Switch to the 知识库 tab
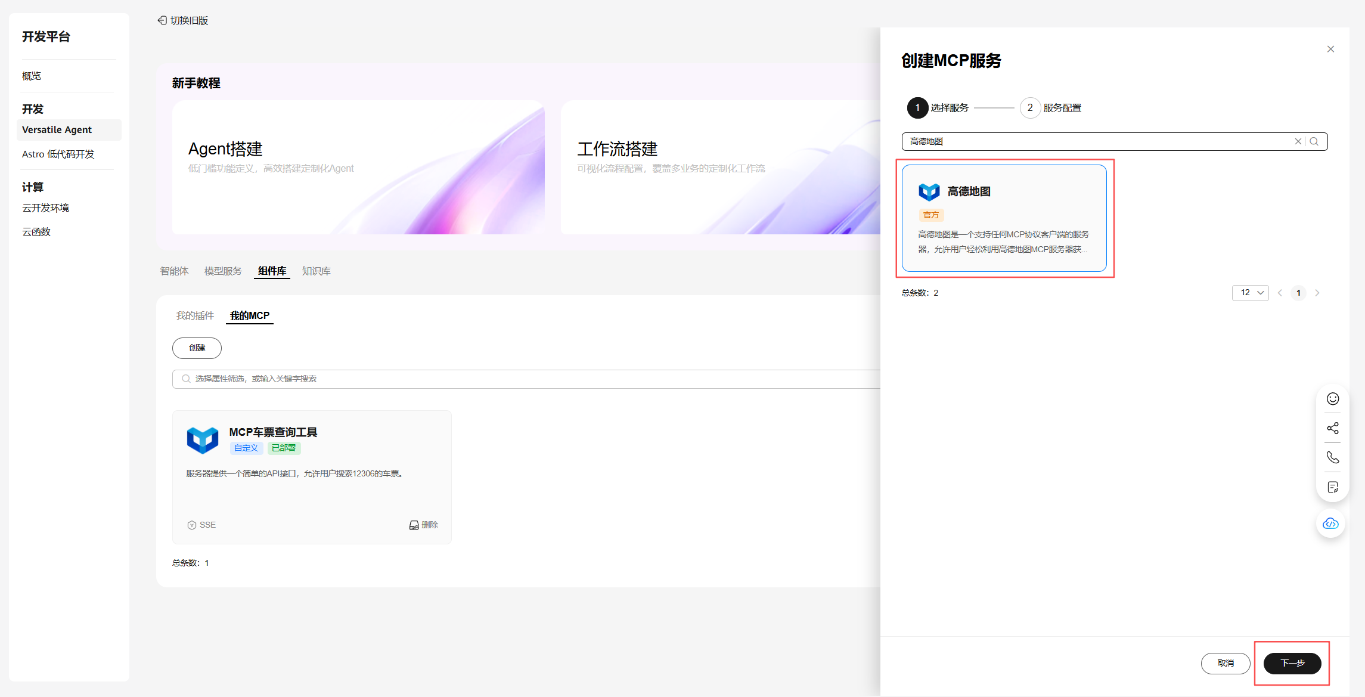 click(x=316, y=271)
